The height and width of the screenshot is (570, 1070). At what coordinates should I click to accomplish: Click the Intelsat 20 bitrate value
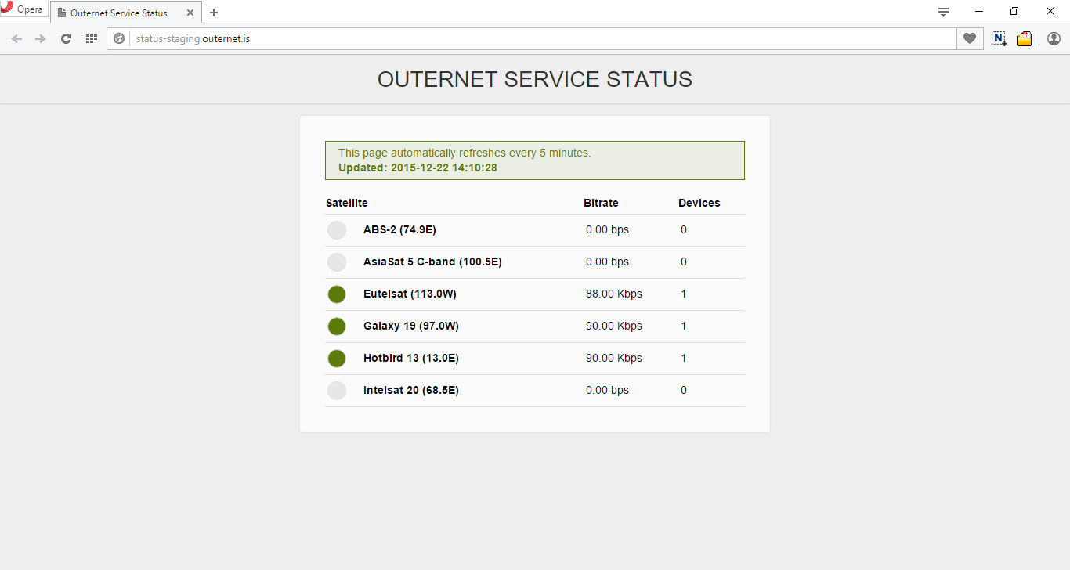coord(607,390)
